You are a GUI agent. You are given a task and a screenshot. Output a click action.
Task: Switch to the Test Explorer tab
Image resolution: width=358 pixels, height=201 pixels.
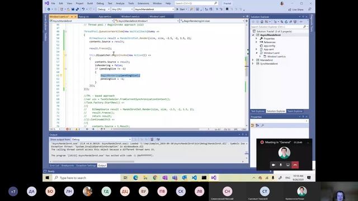point(258,111)
